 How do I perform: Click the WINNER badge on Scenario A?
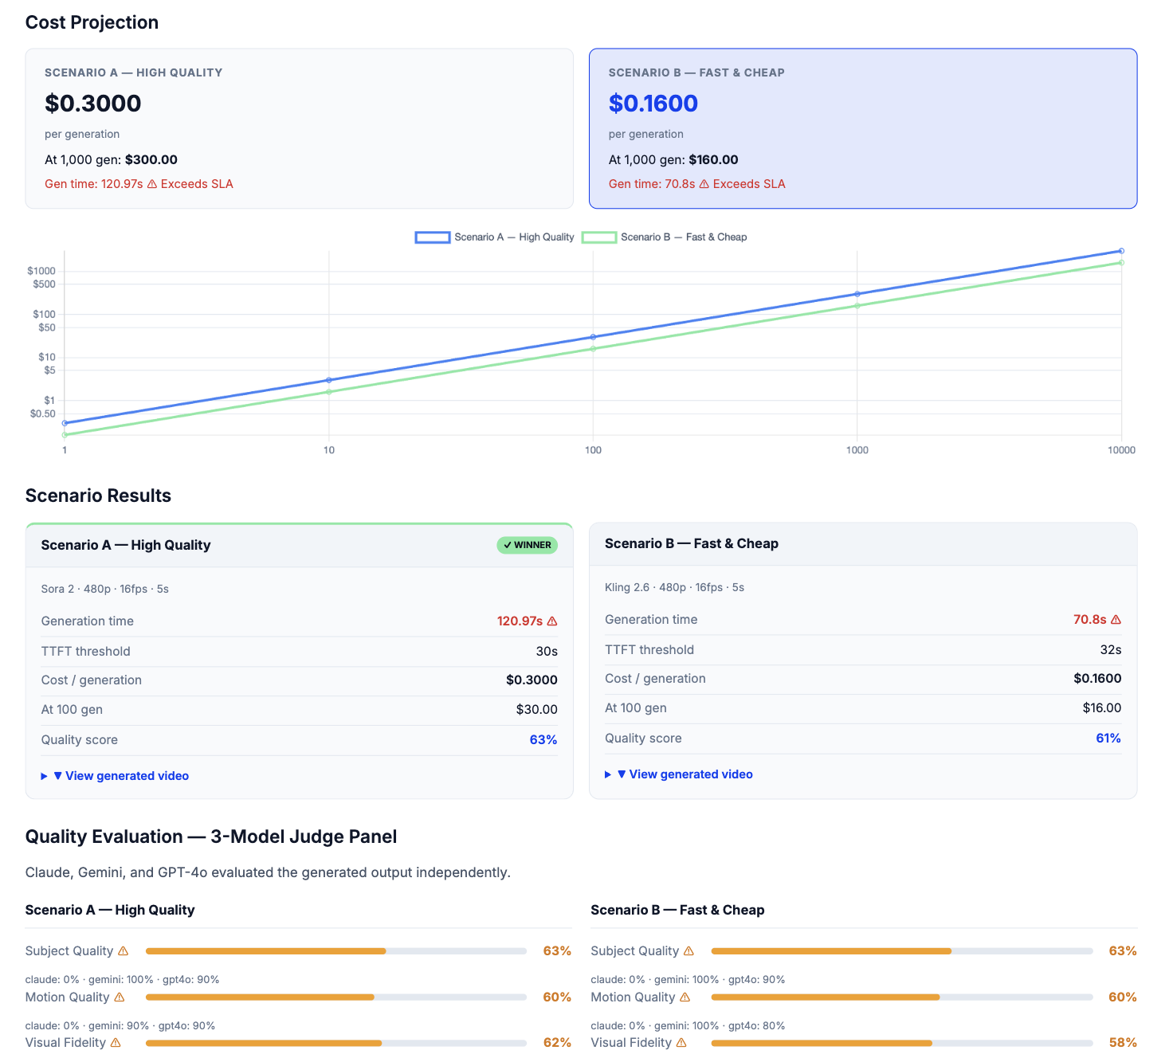pos(528,545)
